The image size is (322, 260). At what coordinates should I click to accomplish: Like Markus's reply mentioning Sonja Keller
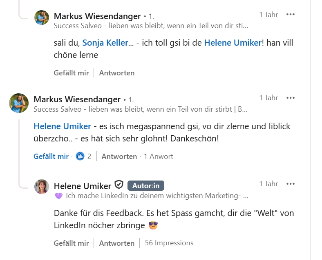point(71,73)
